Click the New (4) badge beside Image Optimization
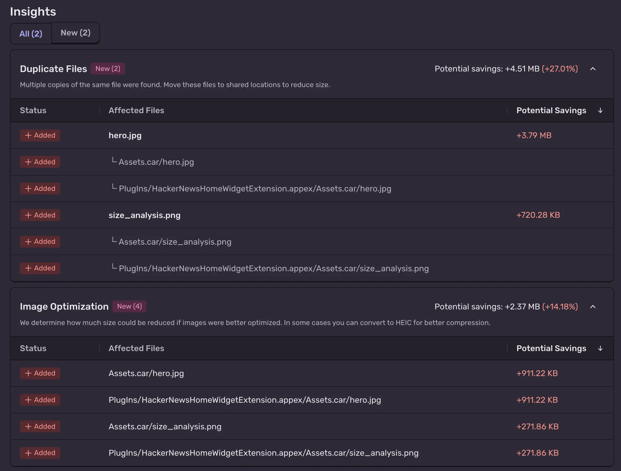Image resolution: width=621 pixels, height=471 pixels. tap(129, 306)
